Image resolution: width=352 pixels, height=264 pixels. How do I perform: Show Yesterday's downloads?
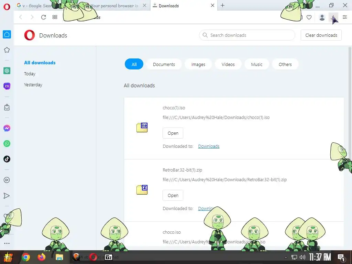33,85
